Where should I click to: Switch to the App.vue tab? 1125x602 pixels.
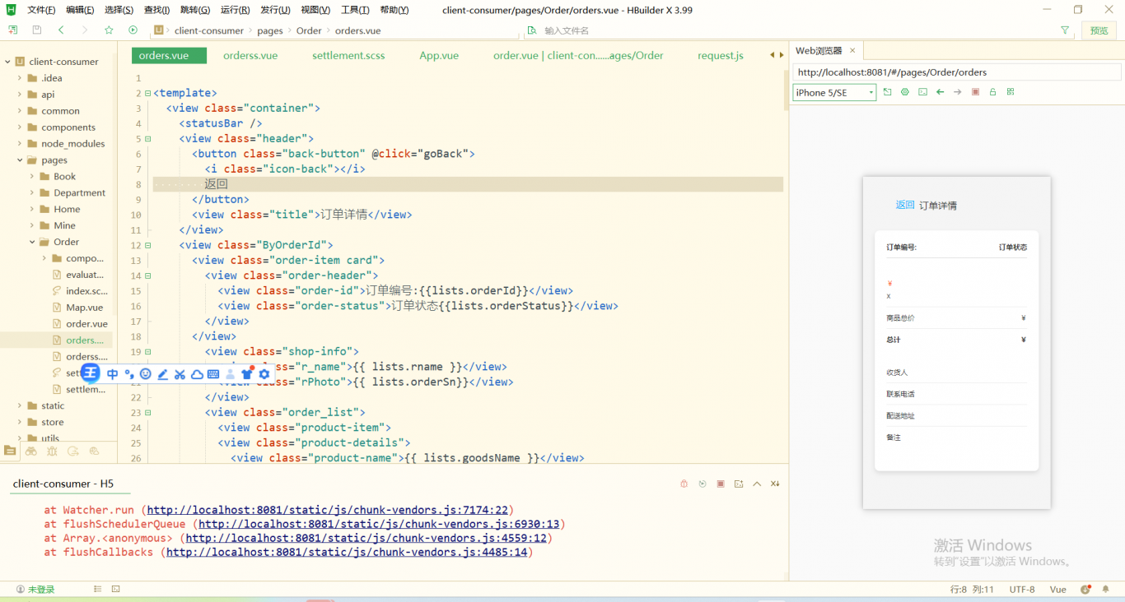point(439,56)
